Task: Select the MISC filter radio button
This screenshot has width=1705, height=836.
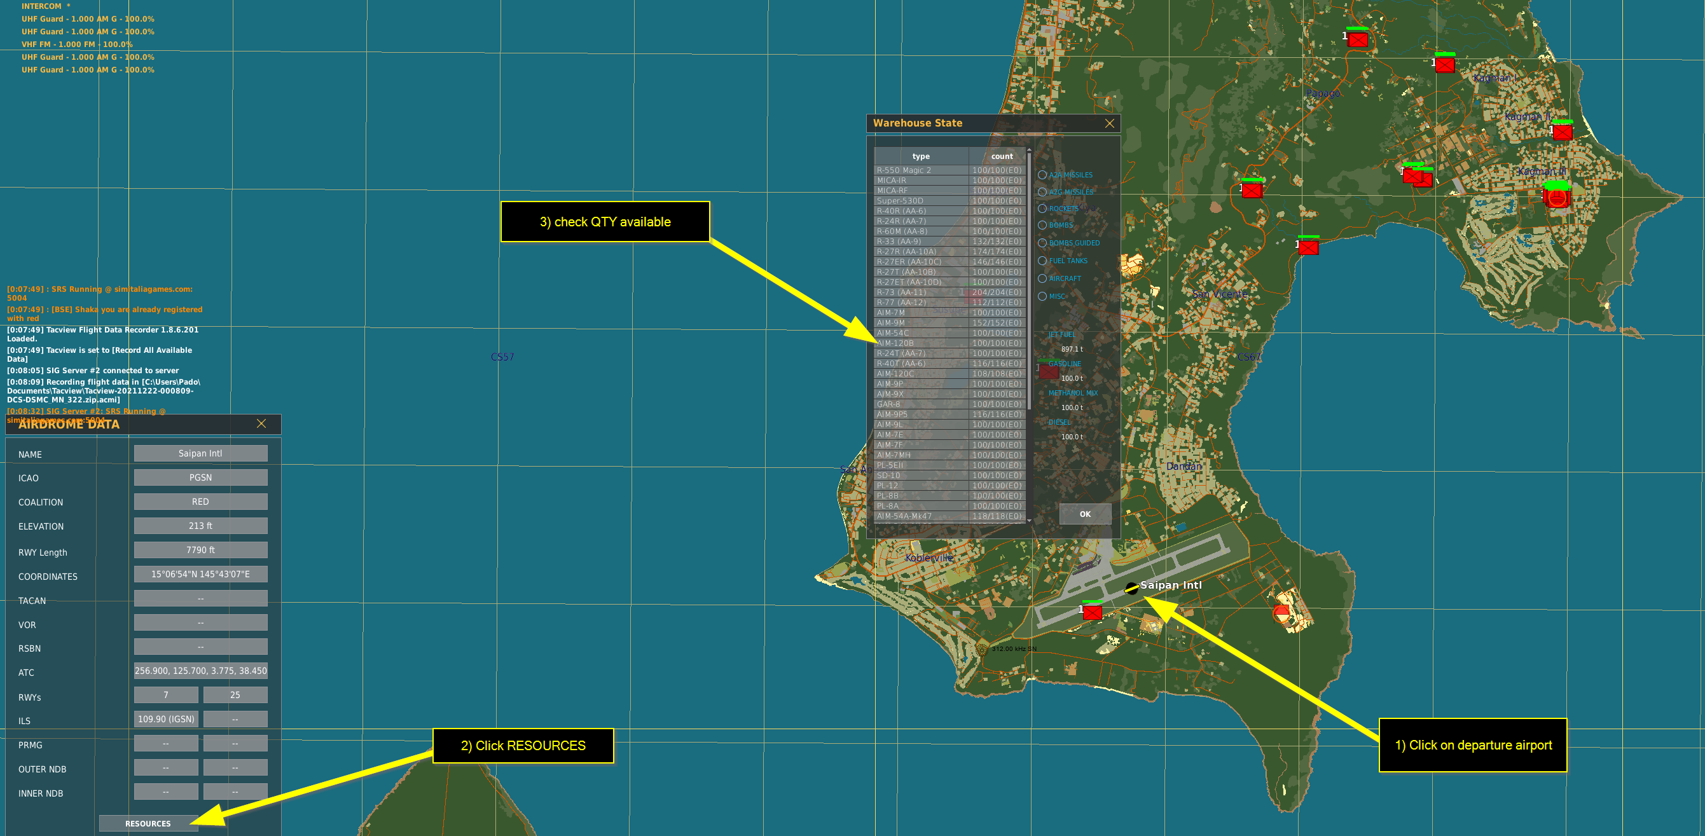Action: coord(1042,296)
